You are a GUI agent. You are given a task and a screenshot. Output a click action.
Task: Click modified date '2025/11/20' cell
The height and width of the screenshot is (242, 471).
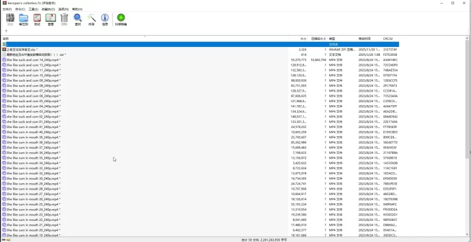point(370,49)
